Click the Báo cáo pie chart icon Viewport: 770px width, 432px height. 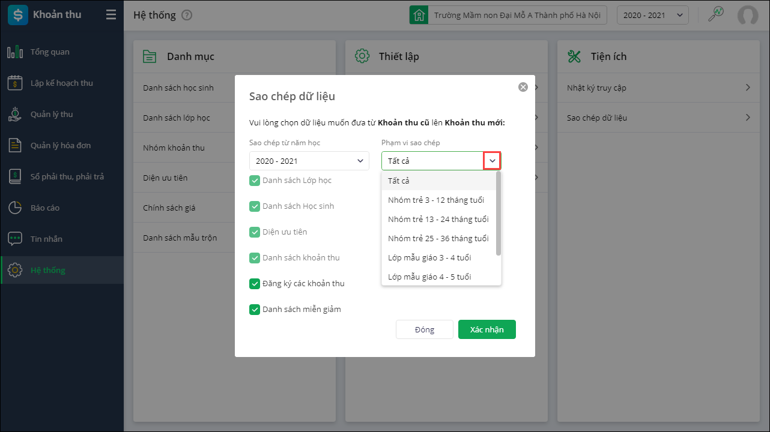(x=15, y=208)
